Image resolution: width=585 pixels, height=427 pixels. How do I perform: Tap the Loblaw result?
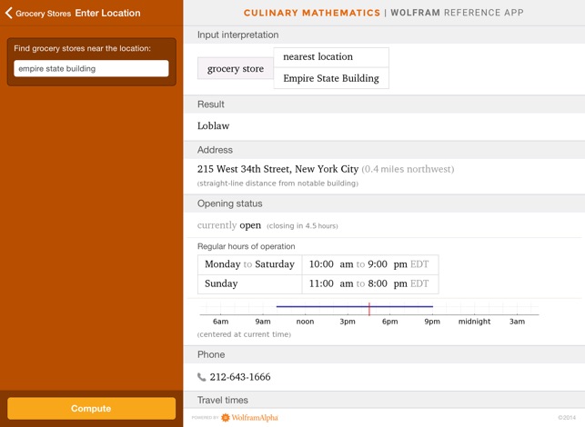[x=214, y=126]
